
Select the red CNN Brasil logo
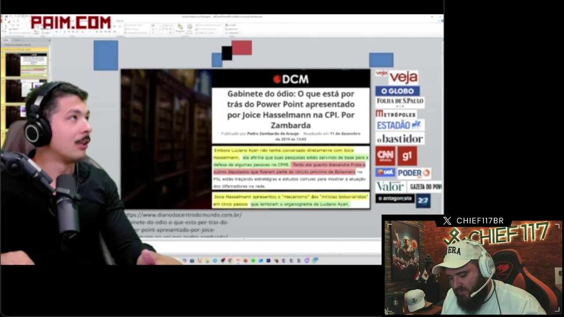[x=385, y=156]
